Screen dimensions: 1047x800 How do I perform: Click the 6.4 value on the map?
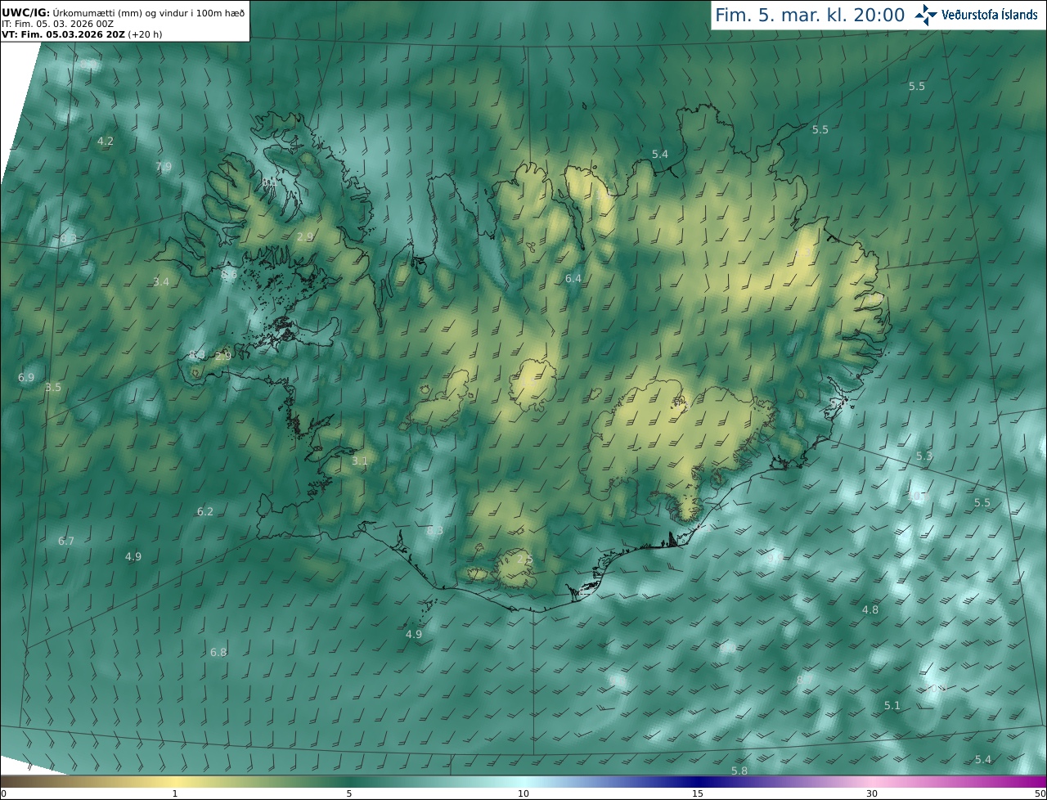pyautogui.click(x=573, y=279)
